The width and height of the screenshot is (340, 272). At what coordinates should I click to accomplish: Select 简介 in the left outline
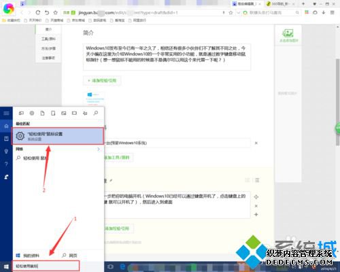(x=48, y=29)
